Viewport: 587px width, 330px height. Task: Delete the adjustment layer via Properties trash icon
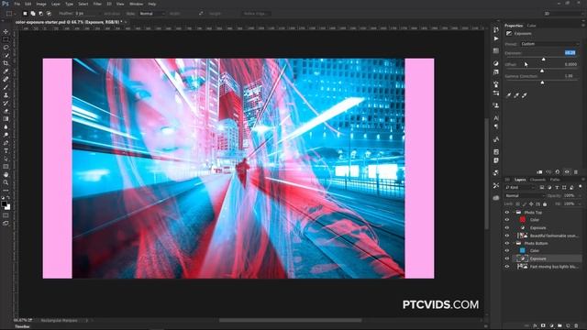tap(576, 172)
